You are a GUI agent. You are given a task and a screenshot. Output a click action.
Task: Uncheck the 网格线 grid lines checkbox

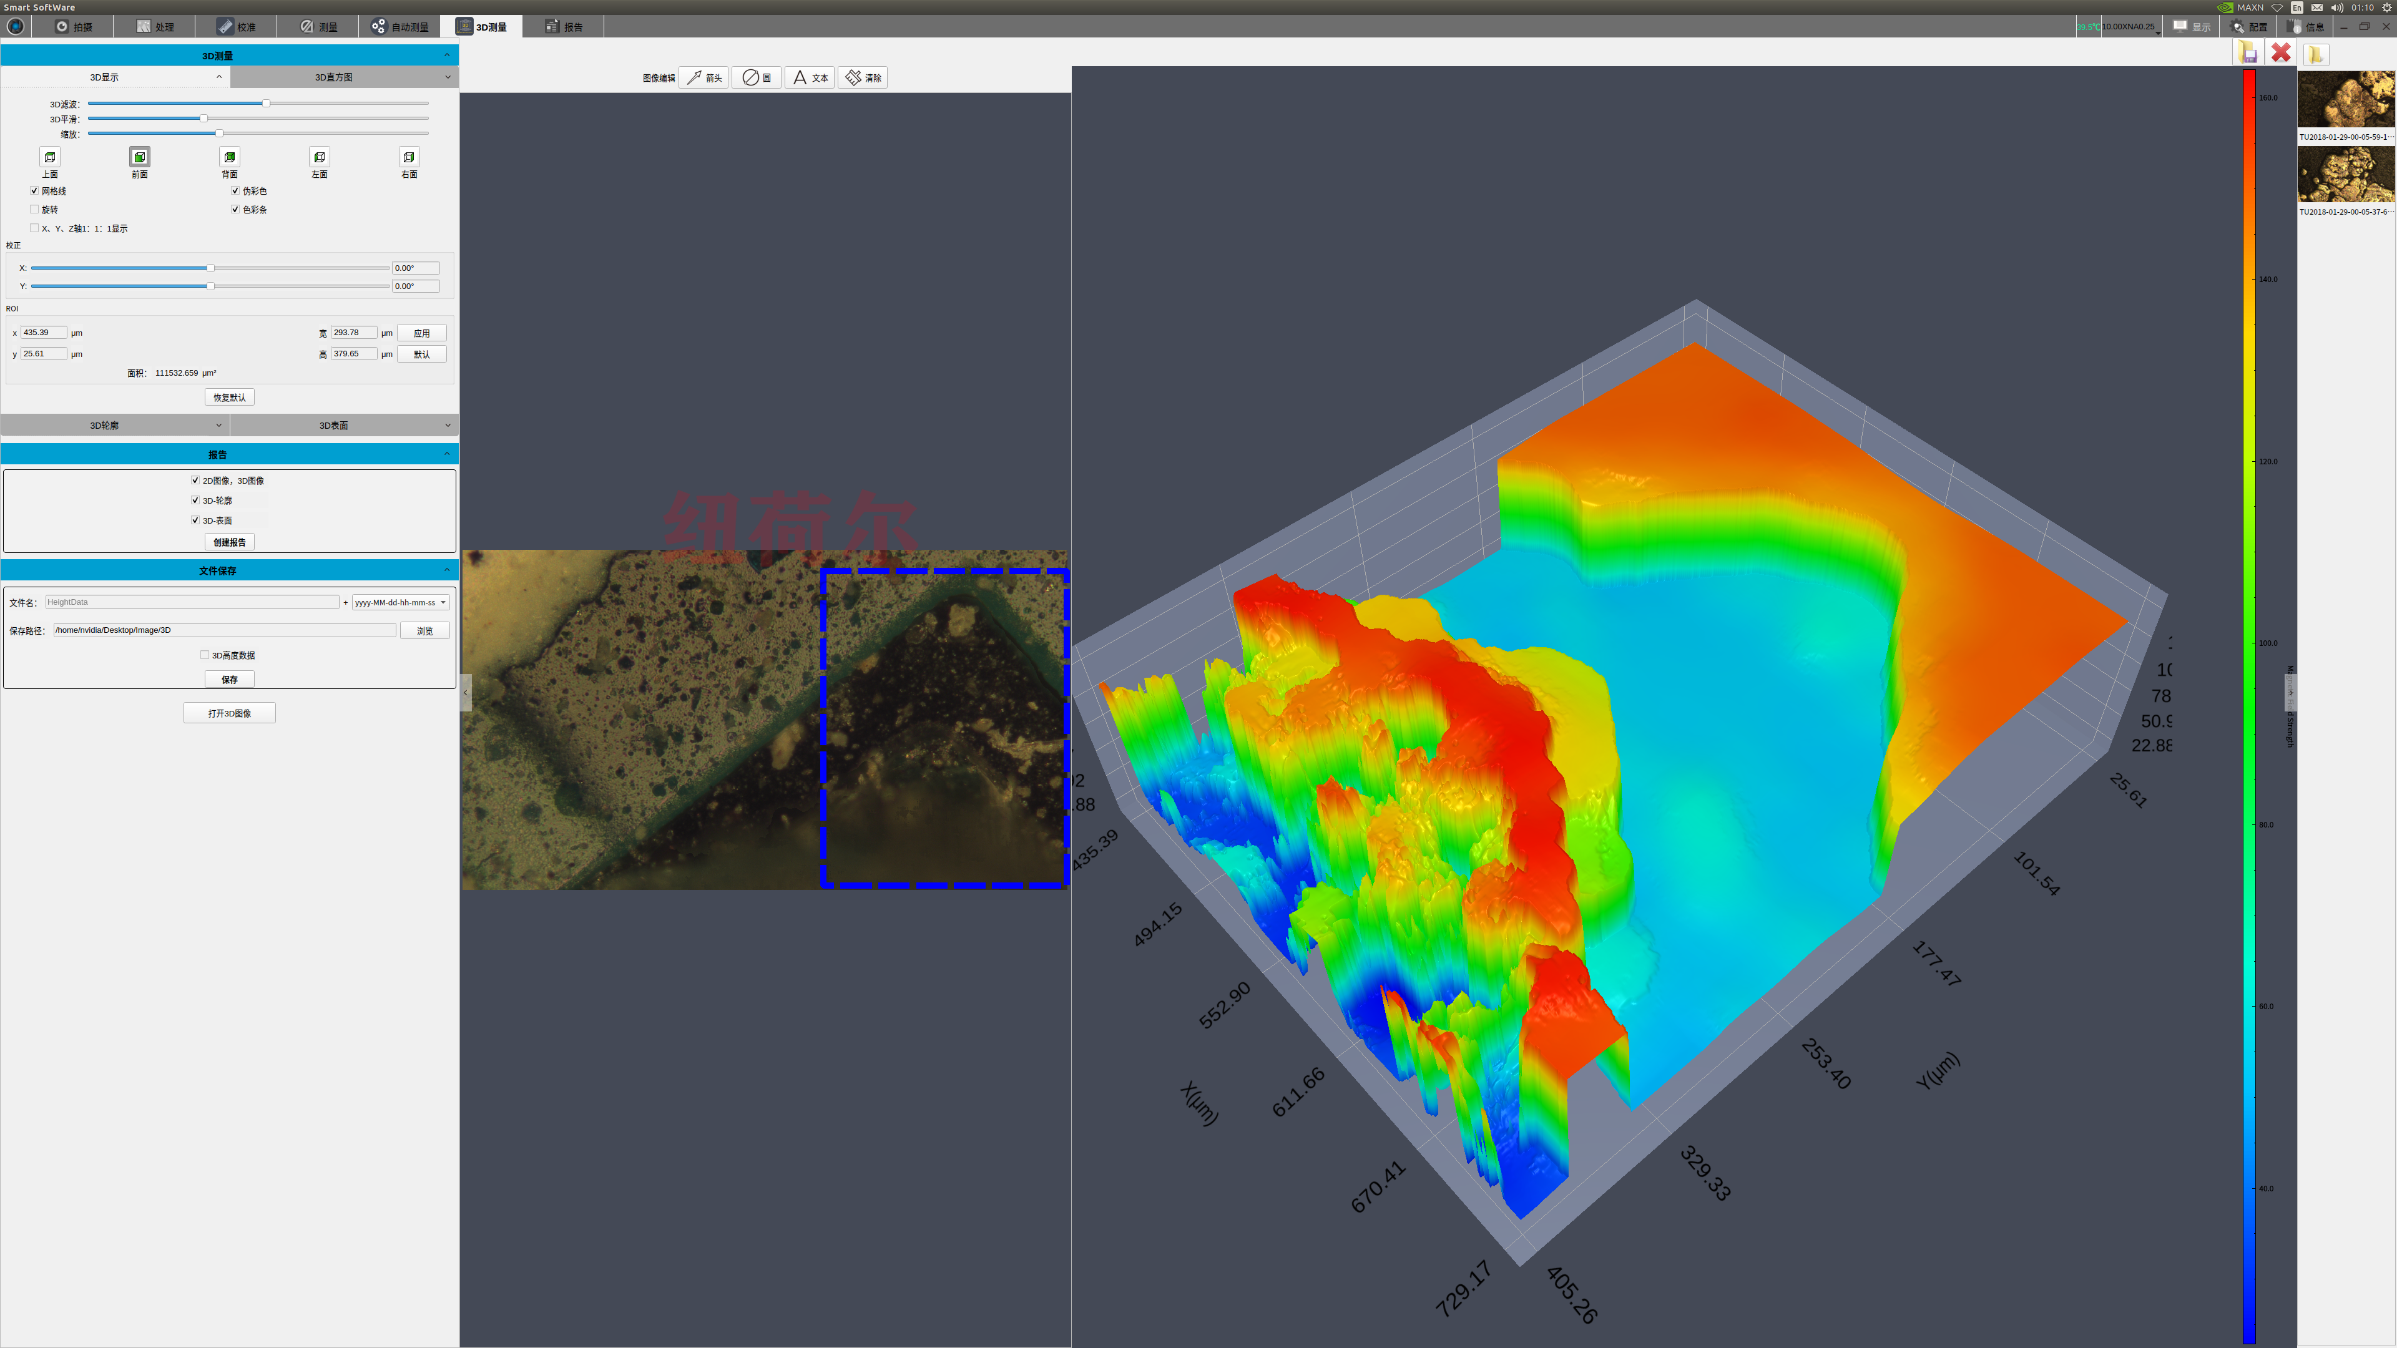[34, 191]
